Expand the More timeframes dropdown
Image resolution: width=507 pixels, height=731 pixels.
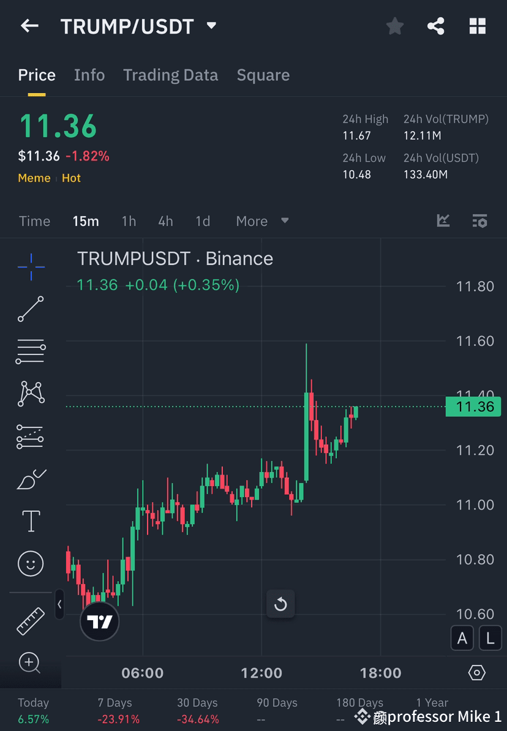262,221
